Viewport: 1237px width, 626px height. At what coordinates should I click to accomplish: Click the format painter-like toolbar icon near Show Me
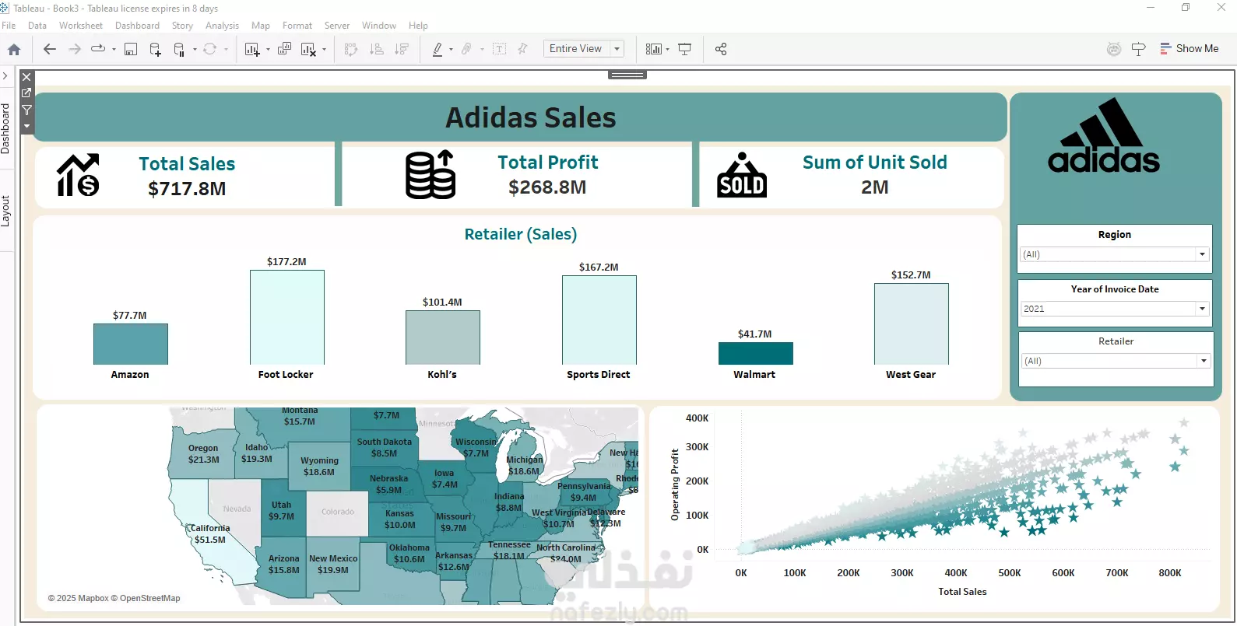point(1138,49)
